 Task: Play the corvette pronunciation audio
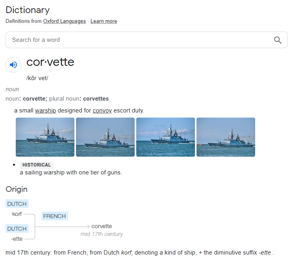pyautogui.click(x=13, y=65)
